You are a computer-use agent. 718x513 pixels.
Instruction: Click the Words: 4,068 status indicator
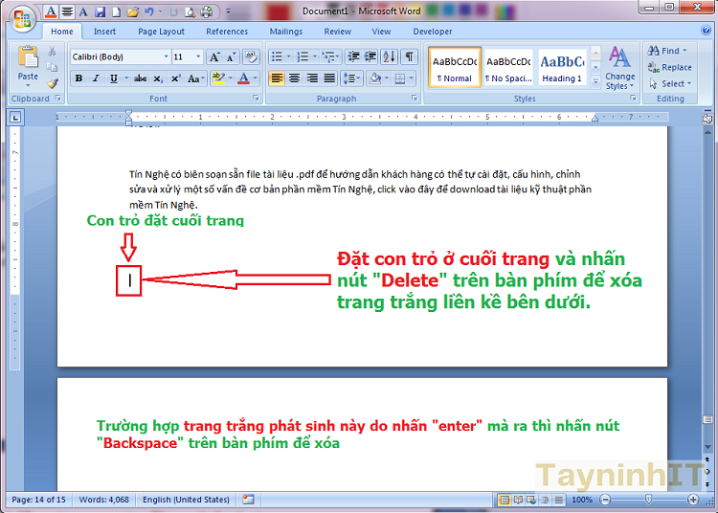click(x=103, y=500)
